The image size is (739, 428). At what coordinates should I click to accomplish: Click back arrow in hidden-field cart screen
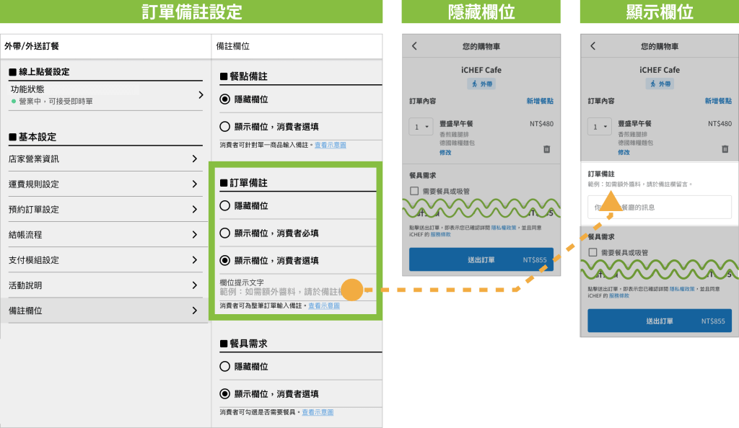[414, 46]
